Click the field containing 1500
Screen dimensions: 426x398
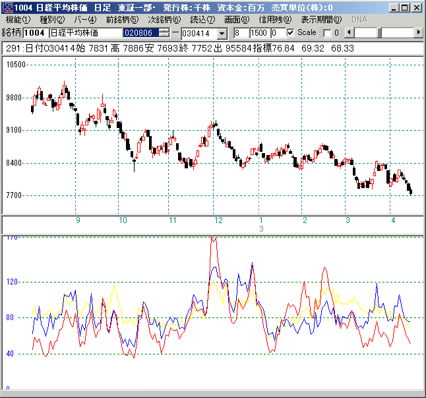pos(259,33)
